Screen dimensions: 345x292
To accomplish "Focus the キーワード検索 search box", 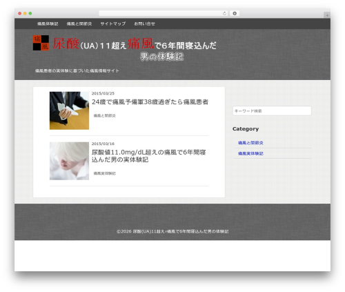I will click(272, 111).
